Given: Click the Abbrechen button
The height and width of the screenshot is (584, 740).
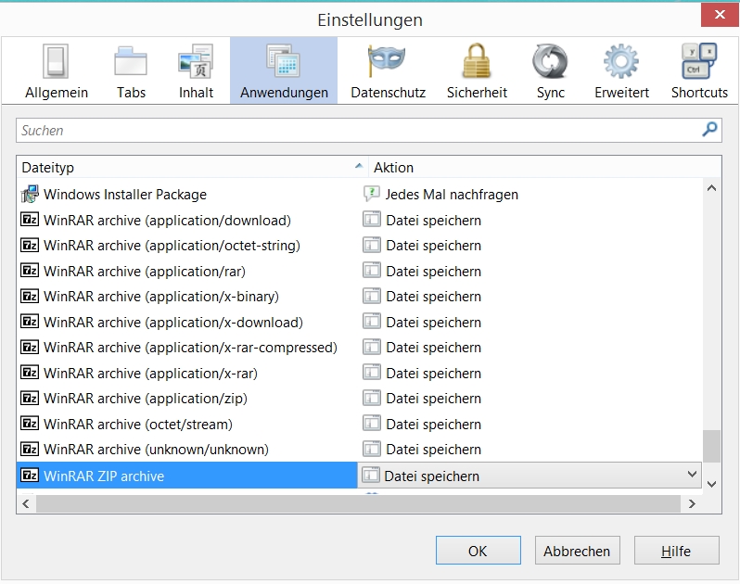Looking at the screenshot, I should pos(577,550).
